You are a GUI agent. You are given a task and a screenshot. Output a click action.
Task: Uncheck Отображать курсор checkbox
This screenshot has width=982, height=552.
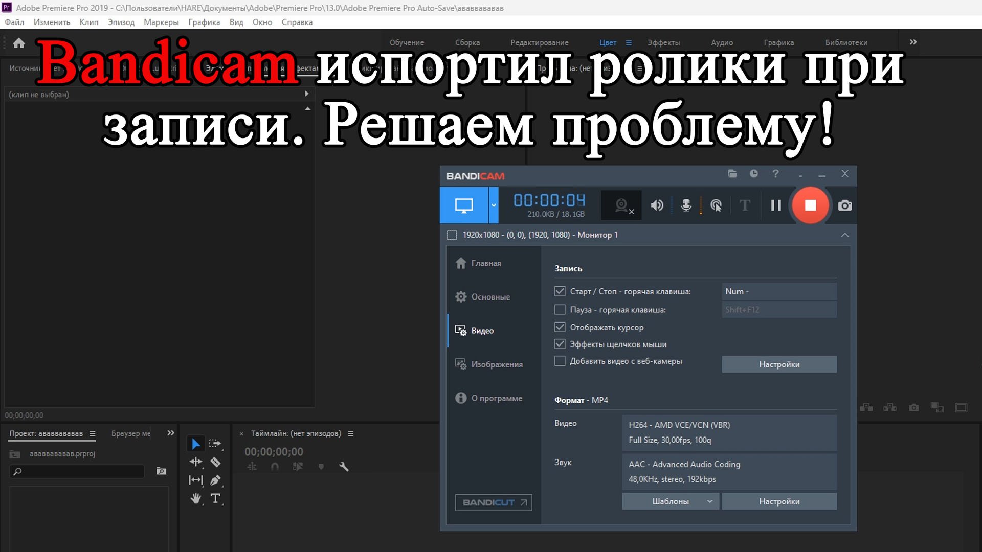click(x=560, y=327)
